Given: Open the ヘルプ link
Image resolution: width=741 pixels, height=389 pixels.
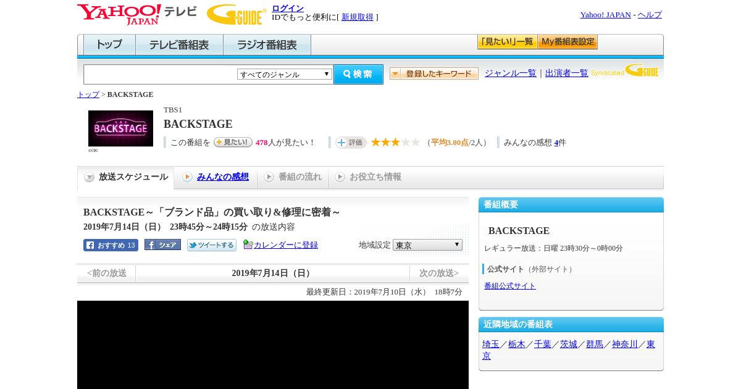Looking at the screenshot, I should 650,15.
